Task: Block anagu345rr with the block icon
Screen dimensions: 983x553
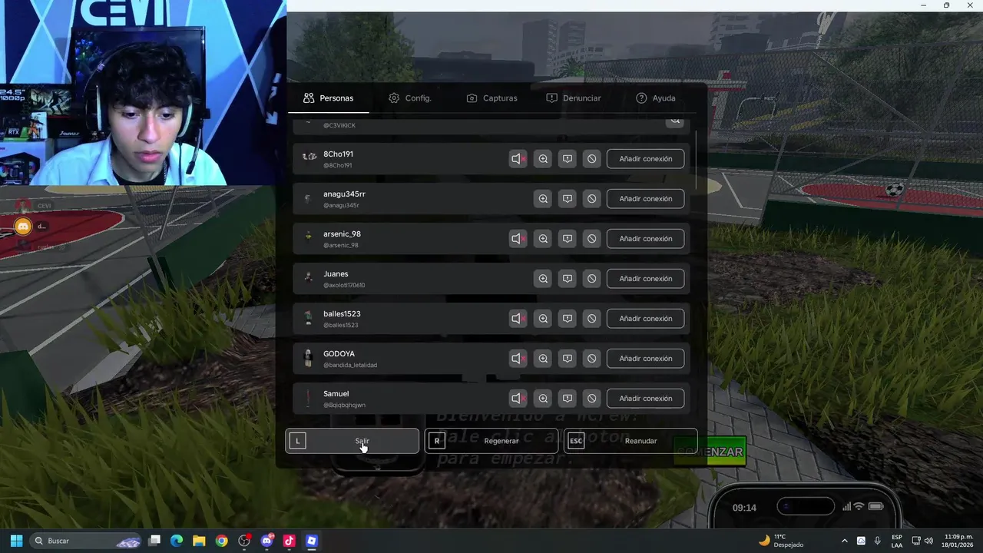Action: coord(592,199)
